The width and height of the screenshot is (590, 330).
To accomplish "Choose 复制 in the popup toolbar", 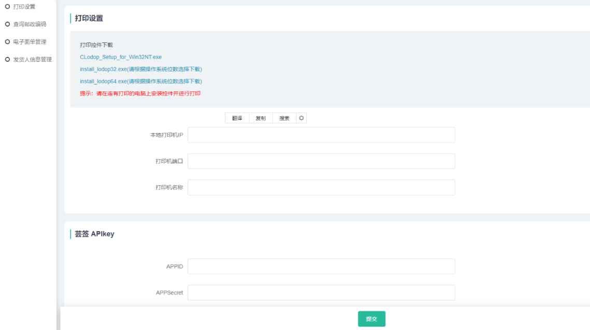I will pos(260,118).
